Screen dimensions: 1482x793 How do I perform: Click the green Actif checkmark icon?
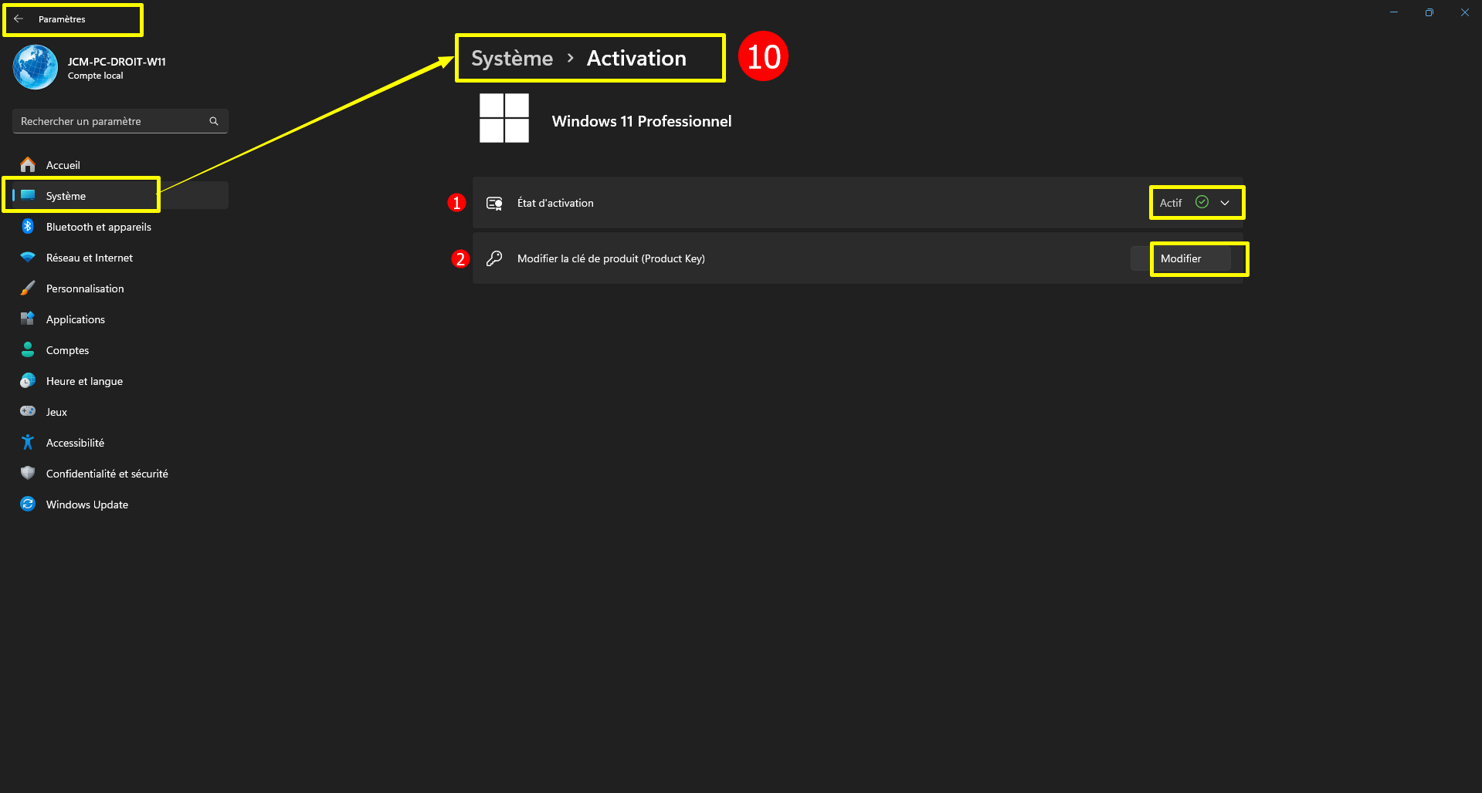(x=1202, y=202)
